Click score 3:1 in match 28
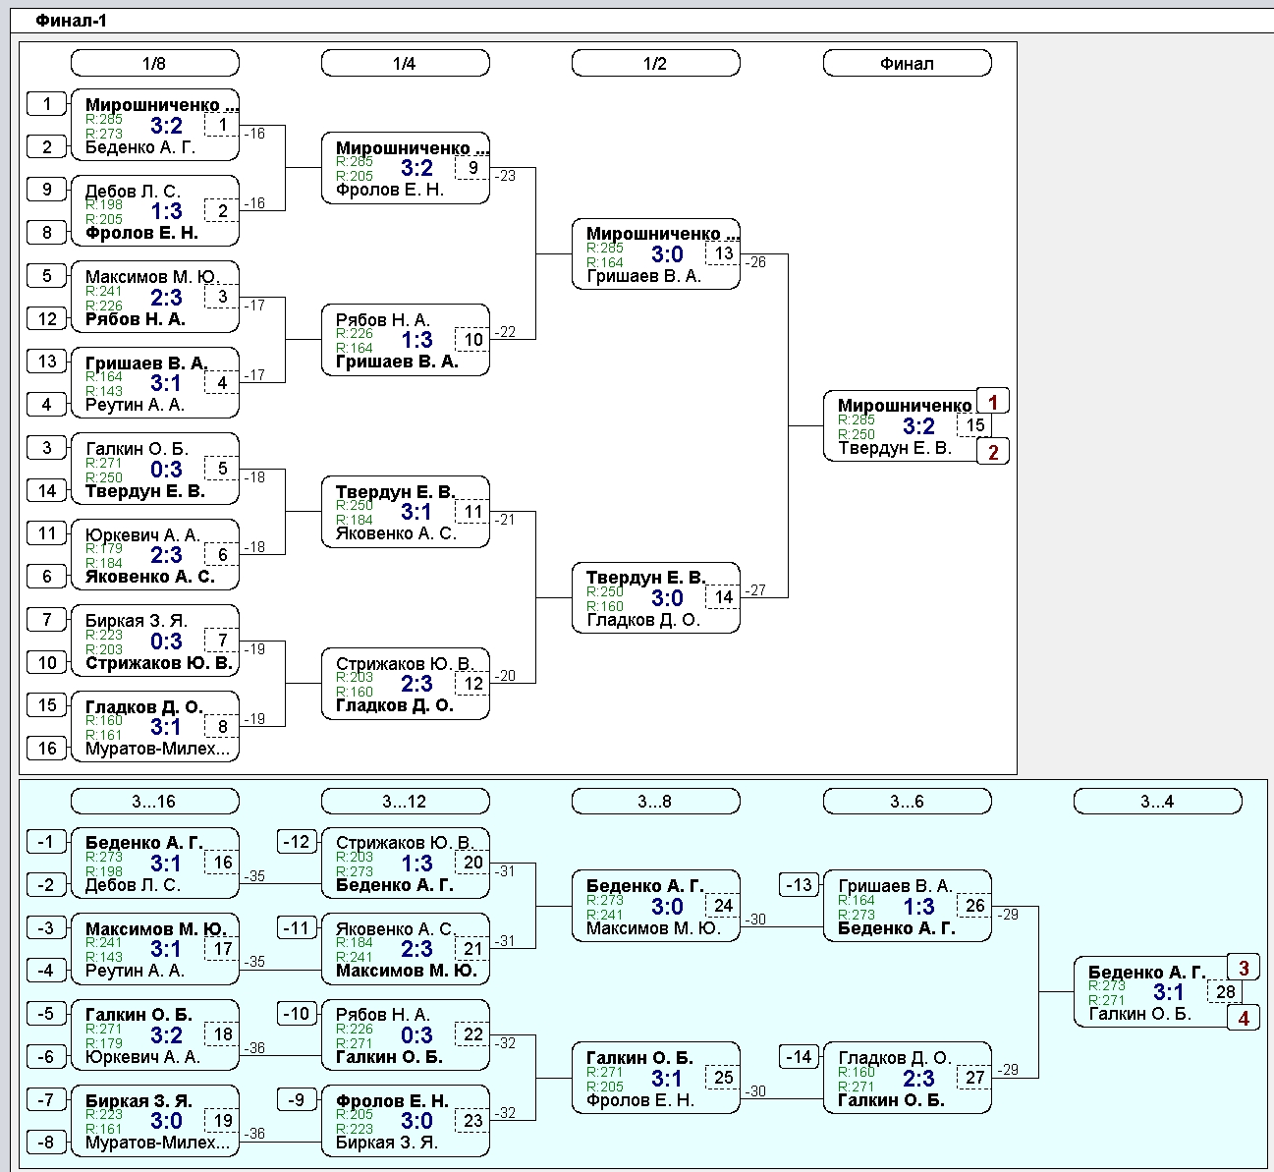 coord(1169,992)
